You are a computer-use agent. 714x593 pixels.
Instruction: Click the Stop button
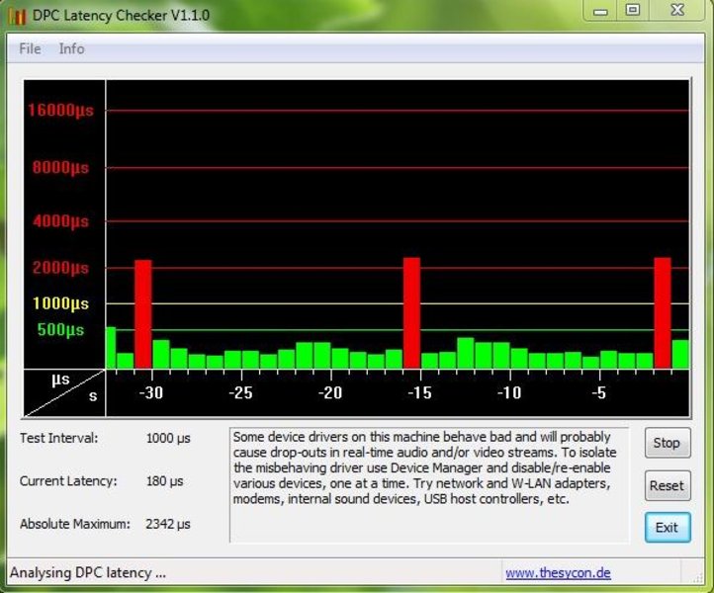pos(668,443)
